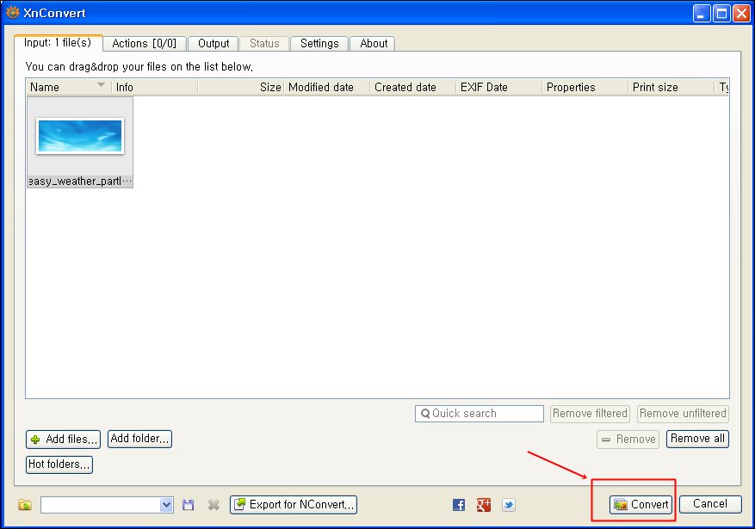Open the Facebook share icon
755x529 pixels.
click(x=459, y=505)
